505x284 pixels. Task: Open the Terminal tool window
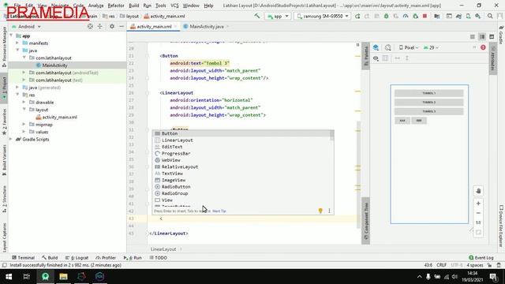click(23, 258)
